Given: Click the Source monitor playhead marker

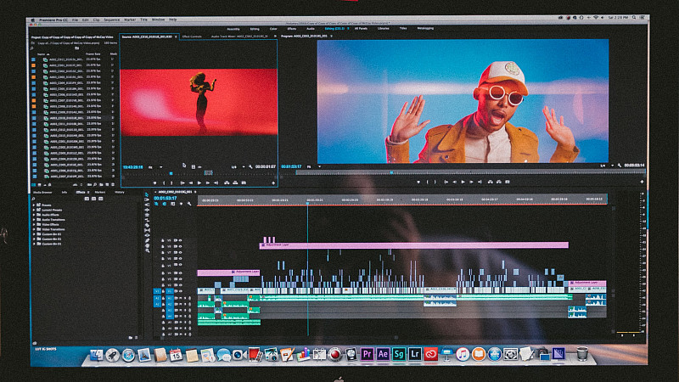Looking at the screenshot, I should (171, 173).
